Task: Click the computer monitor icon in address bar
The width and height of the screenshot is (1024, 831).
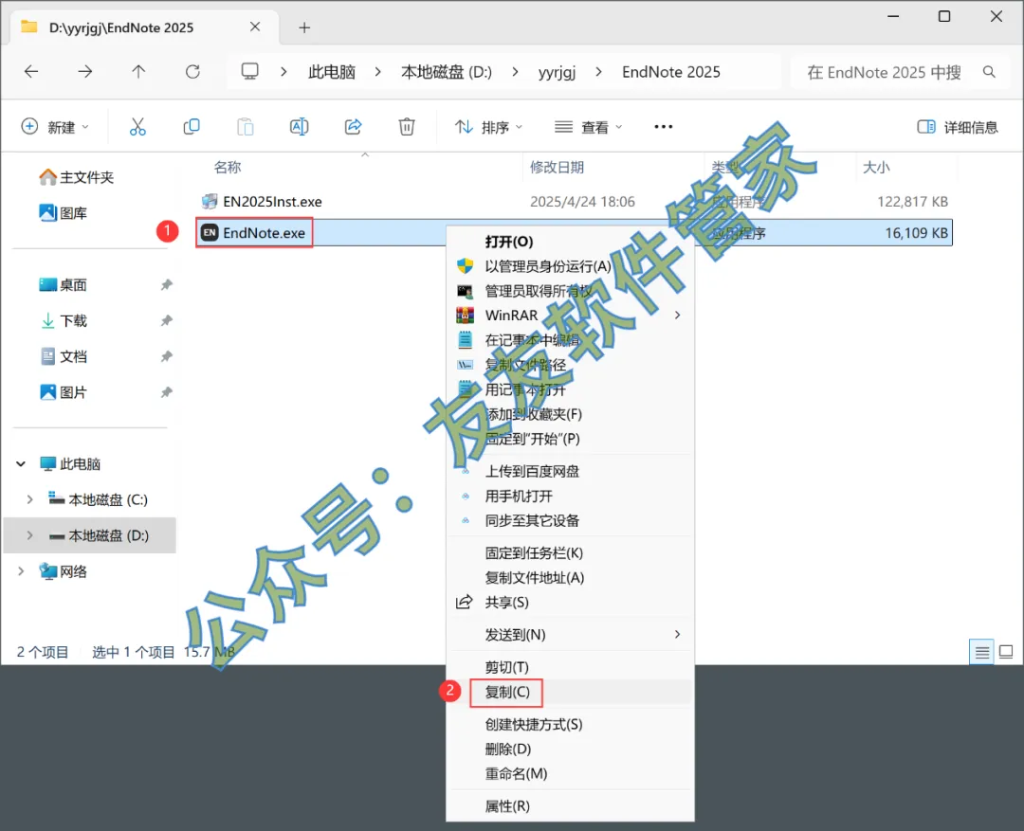Action: coord(250,71)
